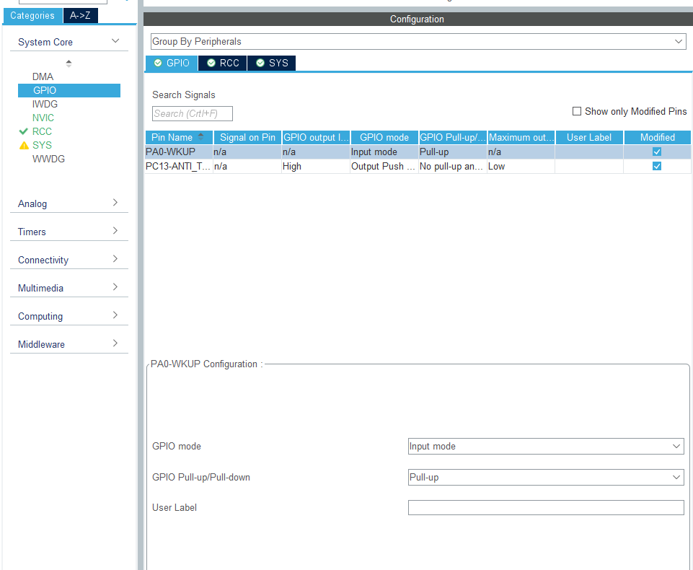This screenshot has height=570, width=693.
Task: Click the No pull-up cell for PC13
Action: (453, 166)
